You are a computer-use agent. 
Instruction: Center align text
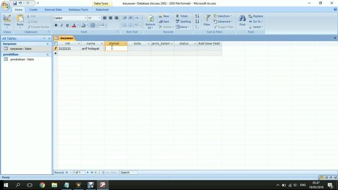110,18
